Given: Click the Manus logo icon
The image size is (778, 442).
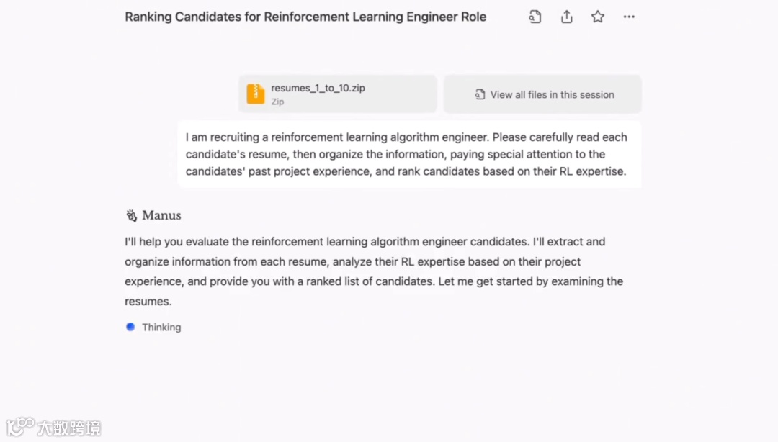Looking at the screenshot, I should point(131,215).
